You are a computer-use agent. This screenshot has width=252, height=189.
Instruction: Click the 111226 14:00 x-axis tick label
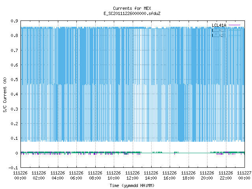[151, 175]
